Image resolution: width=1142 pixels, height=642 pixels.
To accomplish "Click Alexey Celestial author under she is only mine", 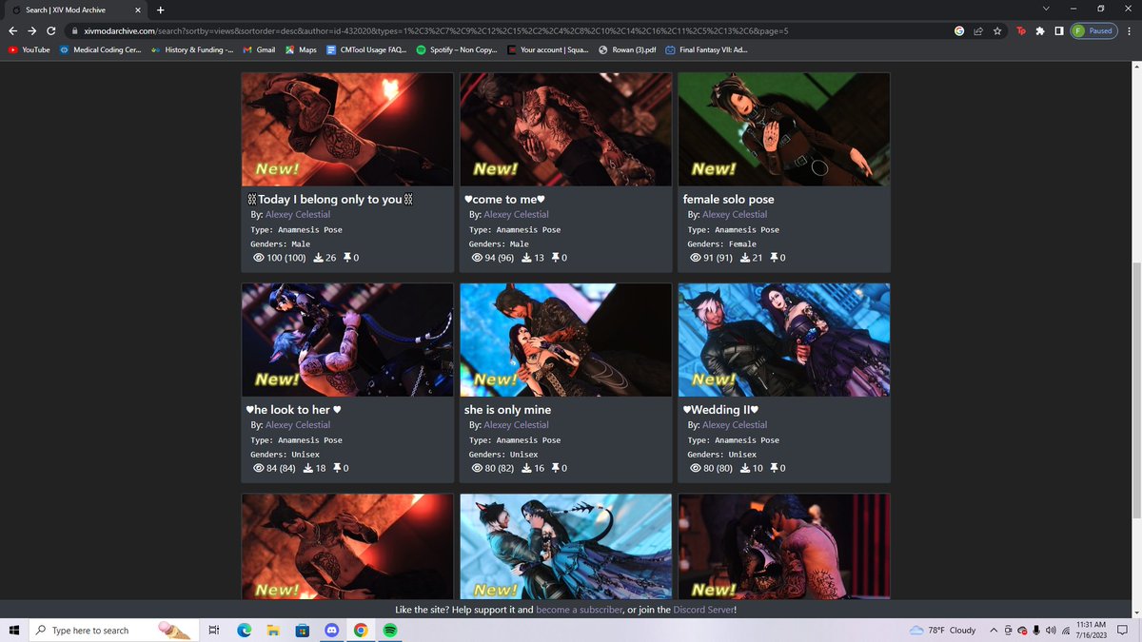I will click(x=516, y=425).
